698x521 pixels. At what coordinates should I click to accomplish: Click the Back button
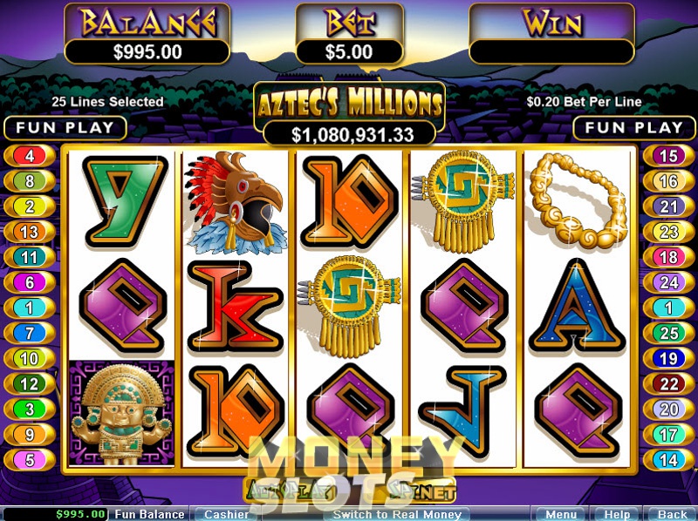point(671,514)
